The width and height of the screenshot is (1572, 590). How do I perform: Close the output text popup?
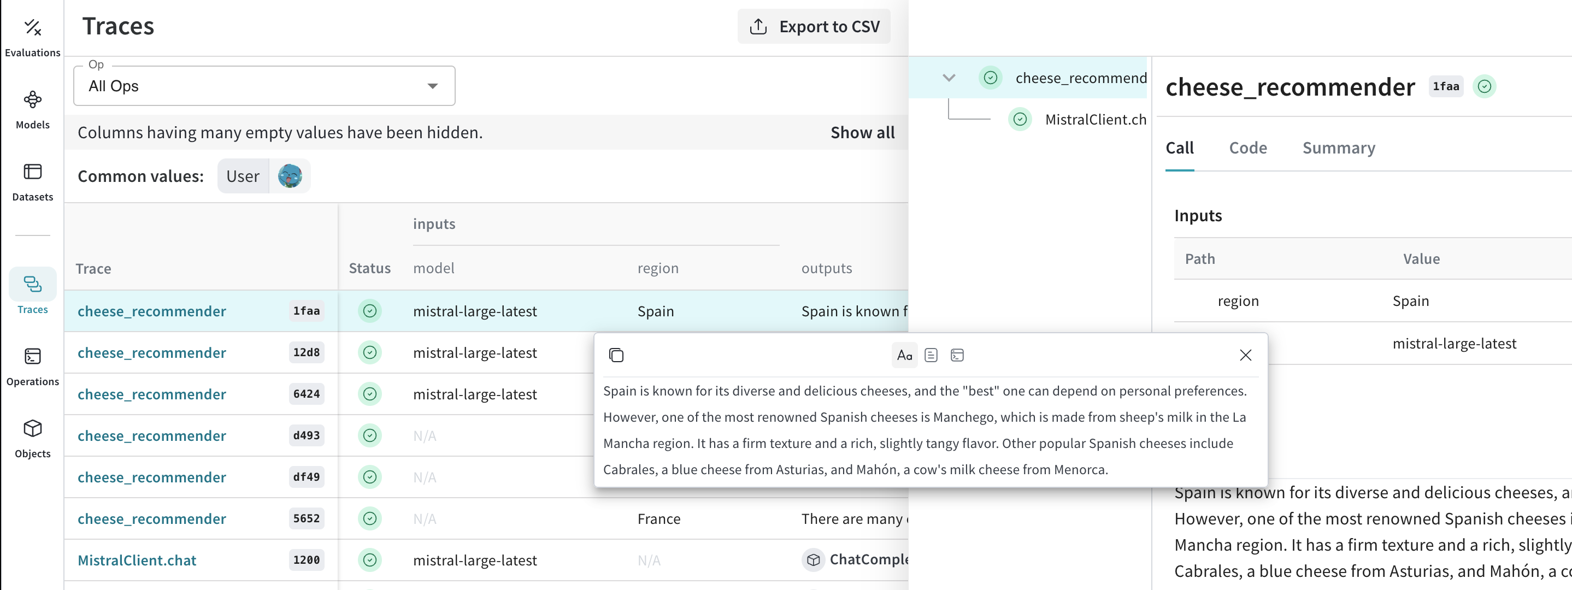[x=1245, y=355]
